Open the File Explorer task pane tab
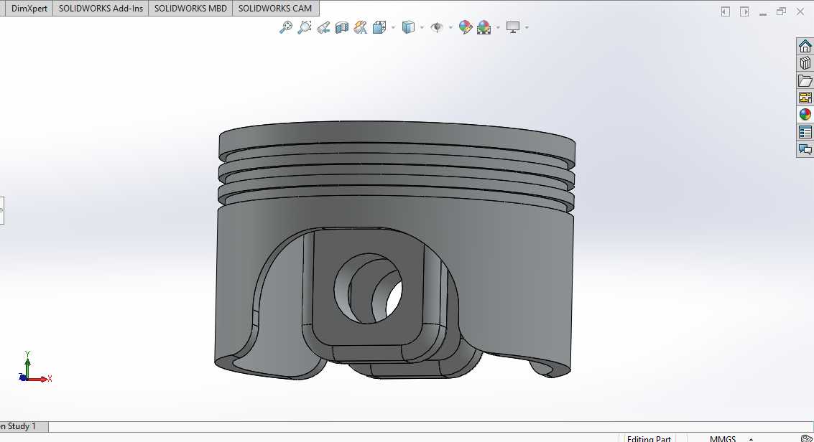This screenshot has width=814, height=442. [805, 80]
